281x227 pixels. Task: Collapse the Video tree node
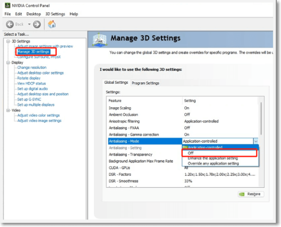click(8, 111)
